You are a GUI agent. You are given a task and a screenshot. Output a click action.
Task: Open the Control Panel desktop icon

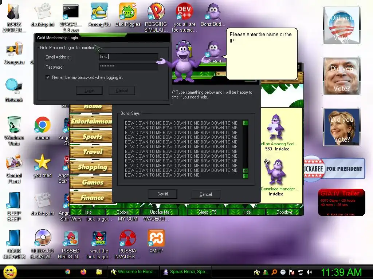[x=14, y=169]
